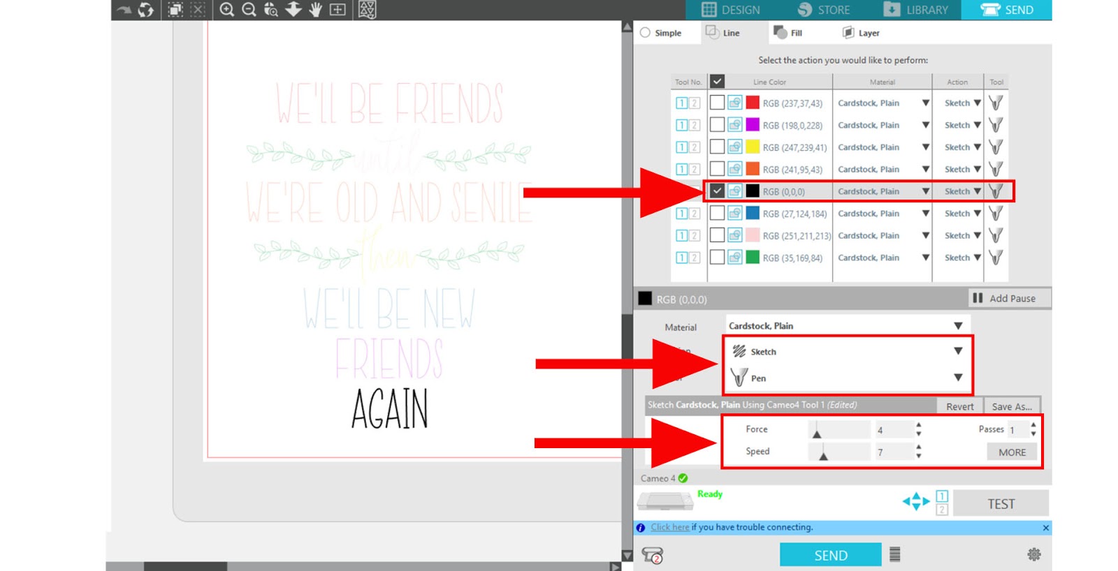
Task: Click the machine queue icon with badge 2
Action: click(x=652, y=556)
